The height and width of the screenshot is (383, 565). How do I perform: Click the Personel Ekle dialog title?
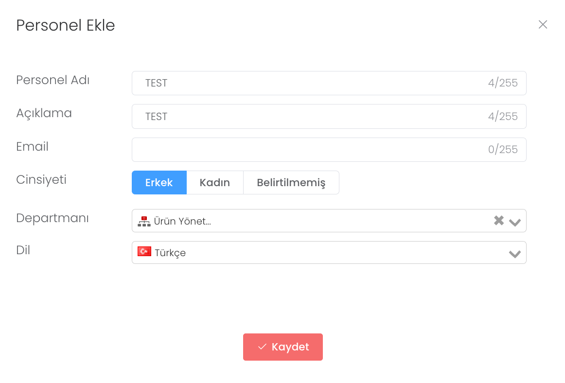click(66, 25)
